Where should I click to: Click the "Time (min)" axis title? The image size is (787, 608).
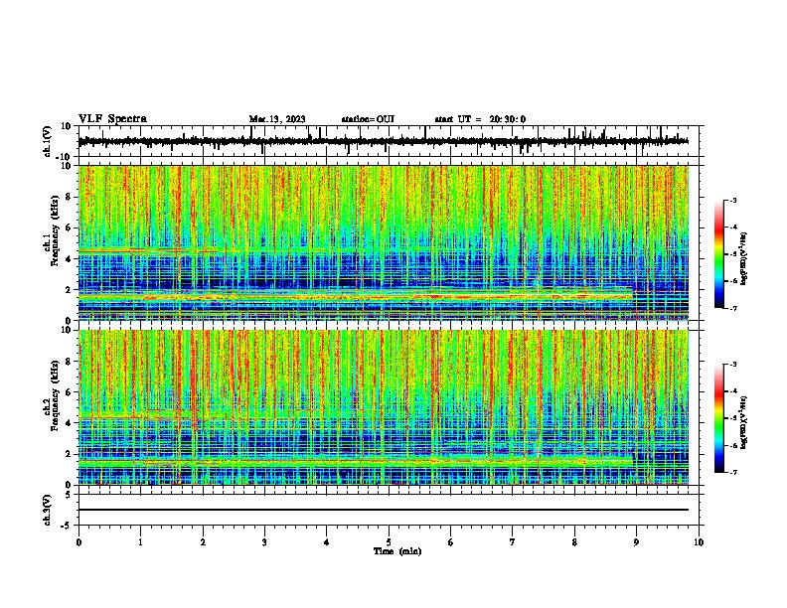coord(397,551)
